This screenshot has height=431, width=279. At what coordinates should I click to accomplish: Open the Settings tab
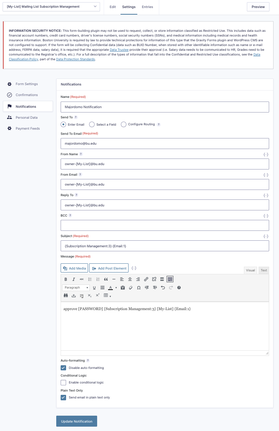click(x=129, y=7)
